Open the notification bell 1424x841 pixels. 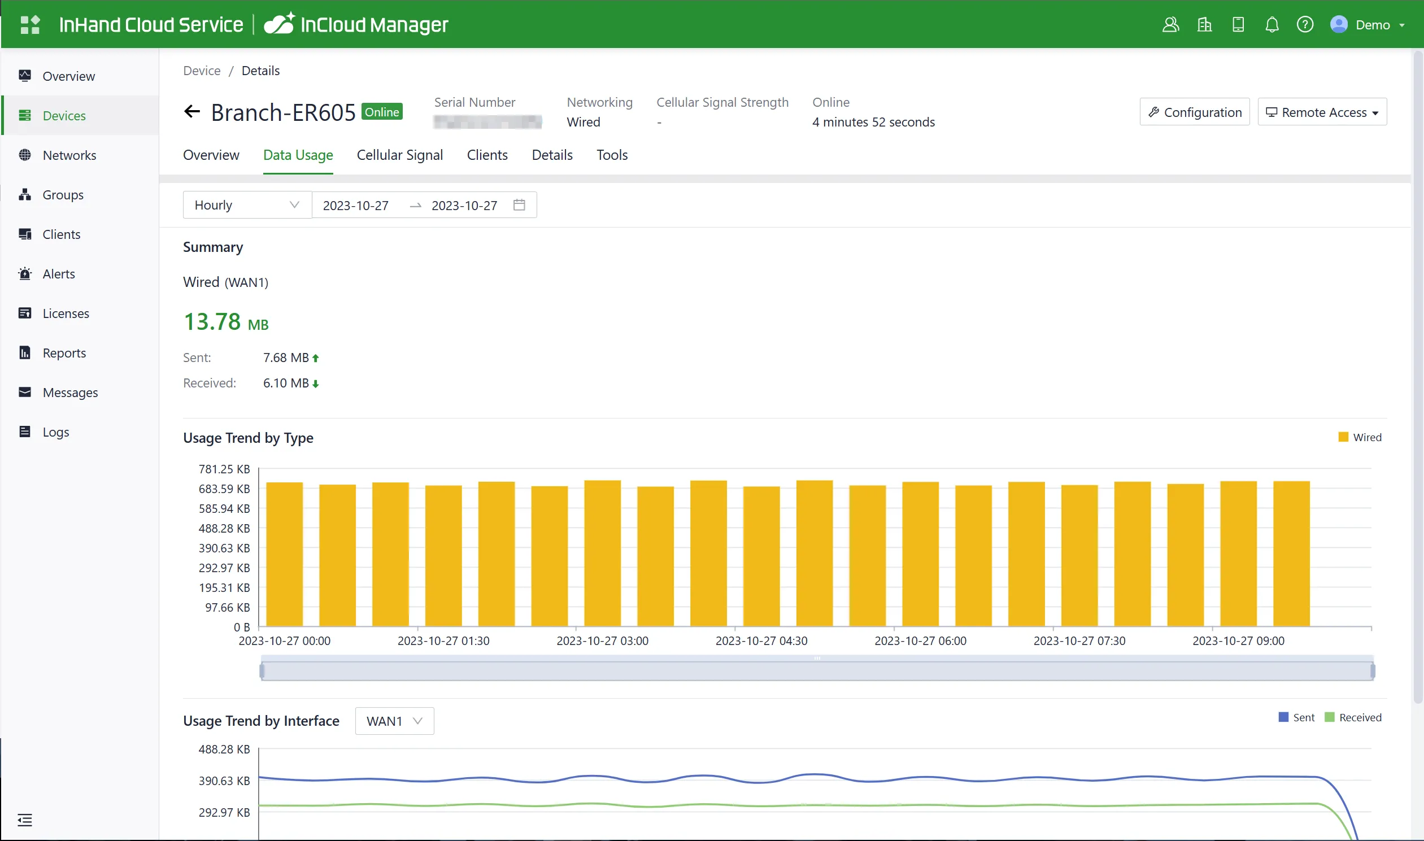(1272, 24)
